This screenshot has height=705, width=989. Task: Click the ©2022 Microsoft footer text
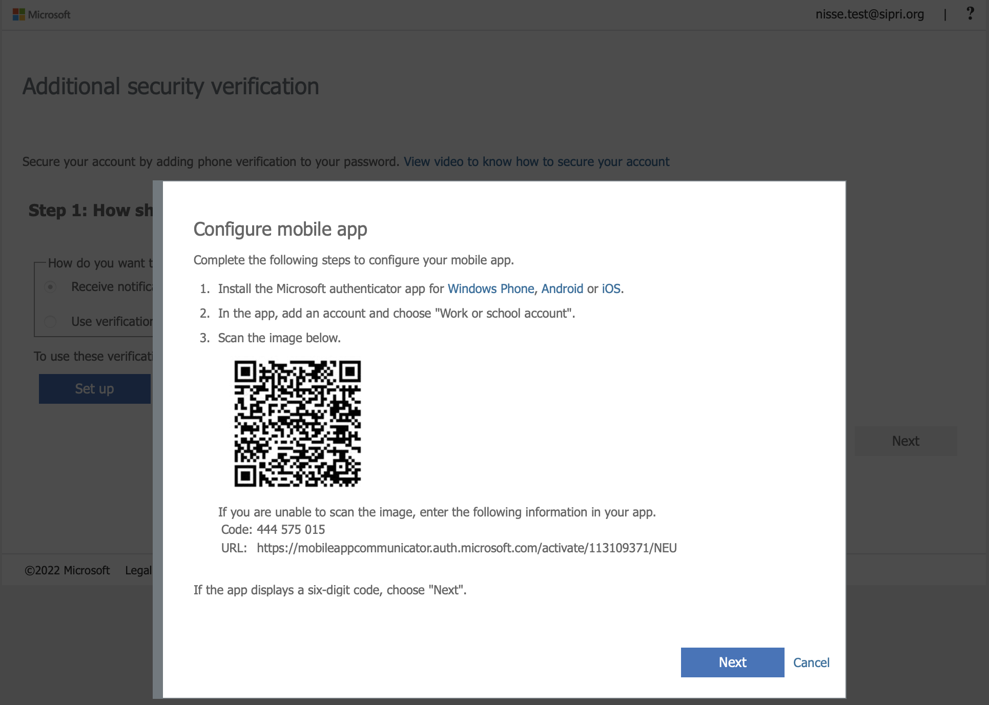point(67,570)
